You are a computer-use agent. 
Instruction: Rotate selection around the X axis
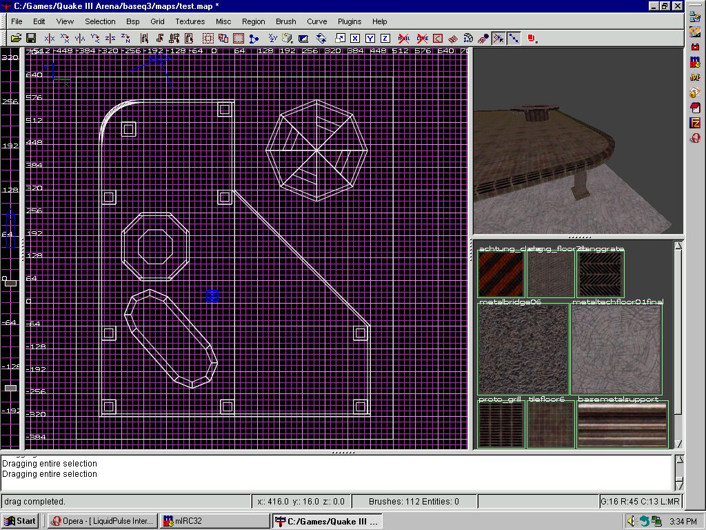pos(65,39)
